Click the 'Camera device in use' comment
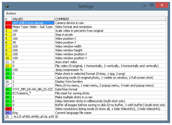The width and height of the screenshot is (172, 125). [x=110, y=23]
